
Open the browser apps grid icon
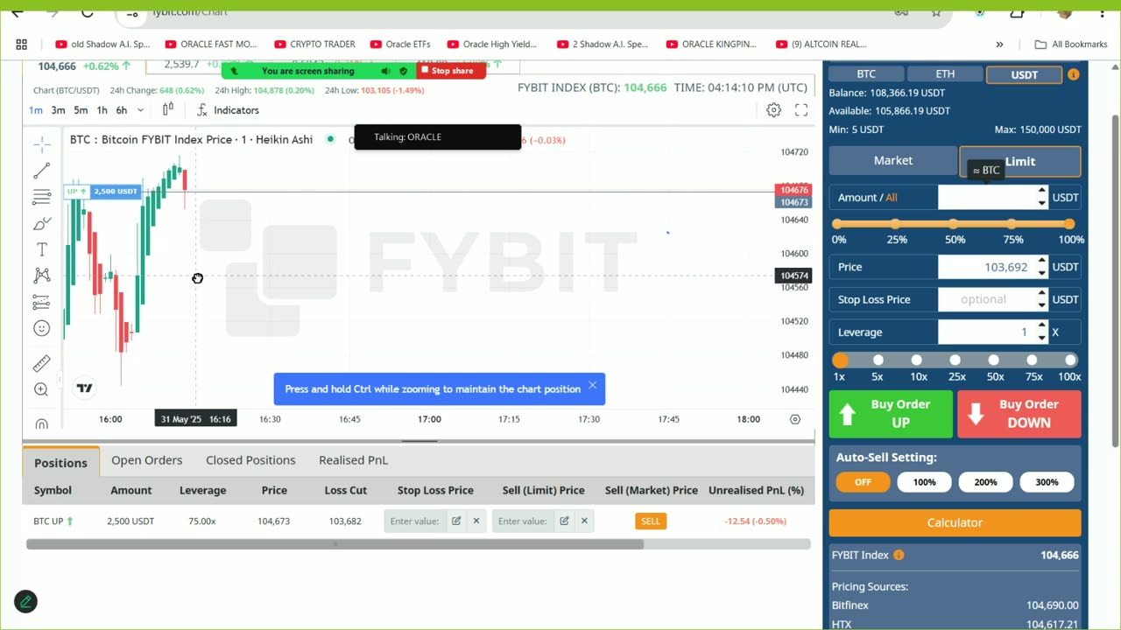22,44
